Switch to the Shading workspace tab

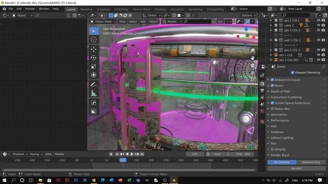click(160, 9)
